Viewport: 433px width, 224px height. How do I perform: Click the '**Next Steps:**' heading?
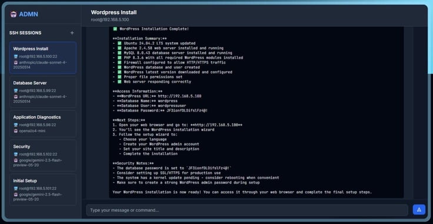(129, 121)
